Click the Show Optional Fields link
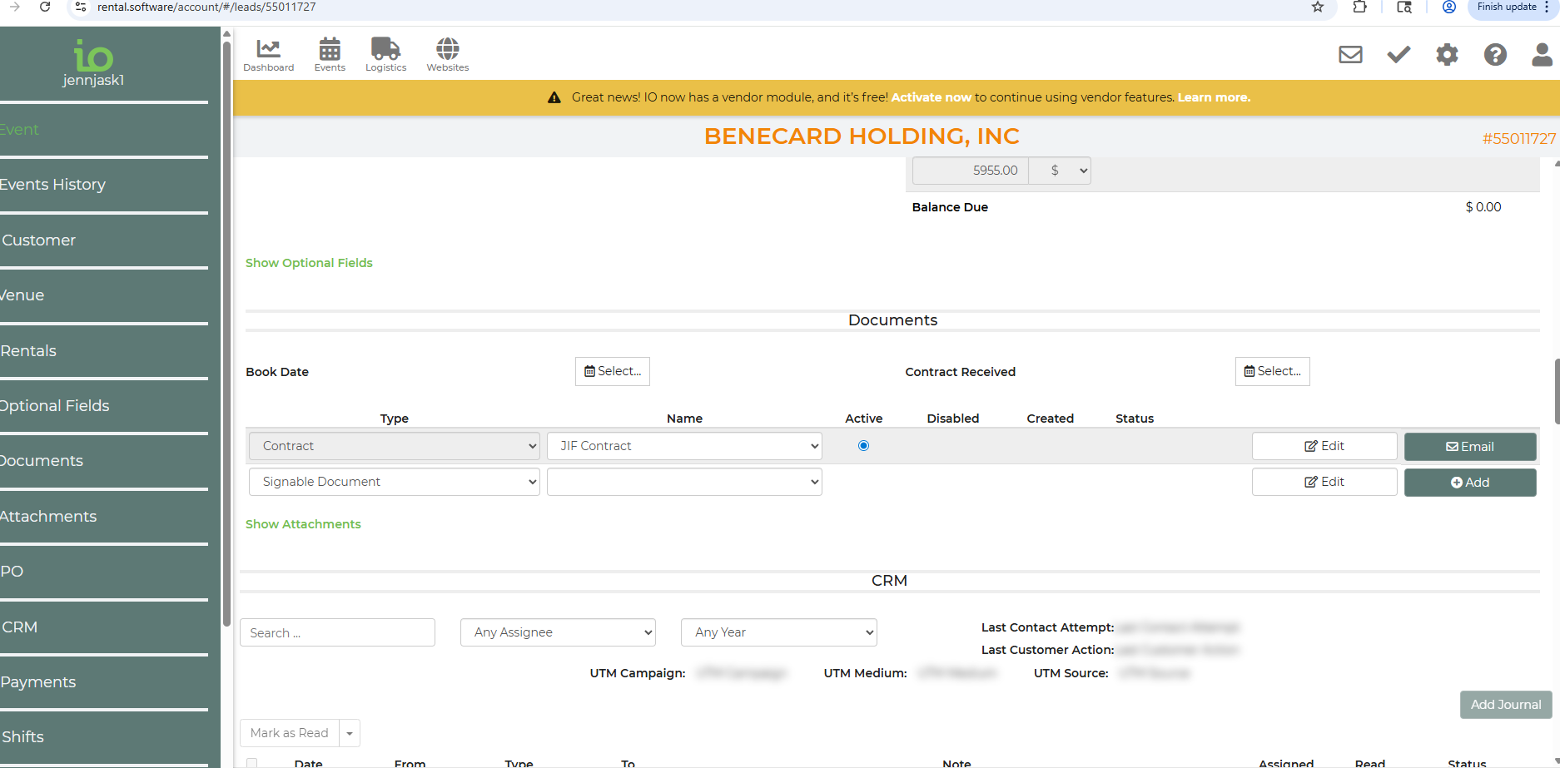The image size is (1560, 768). 309,263
